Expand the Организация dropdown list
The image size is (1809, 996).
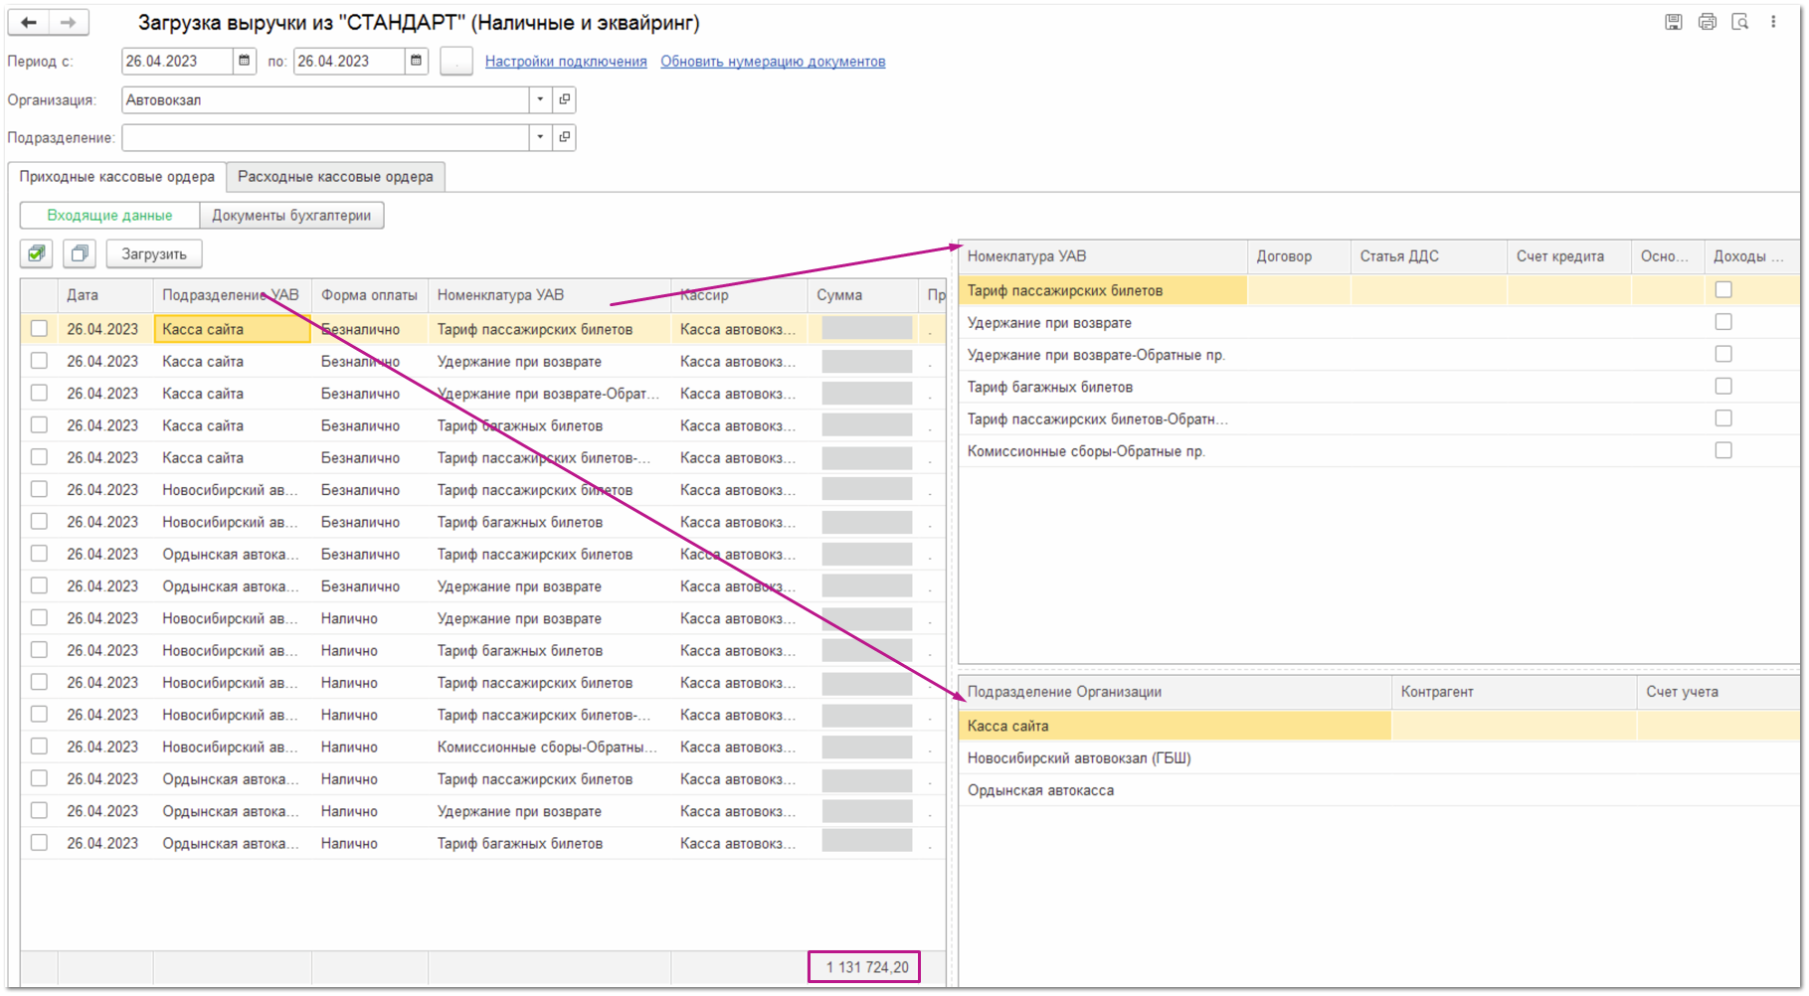point(540,99)
